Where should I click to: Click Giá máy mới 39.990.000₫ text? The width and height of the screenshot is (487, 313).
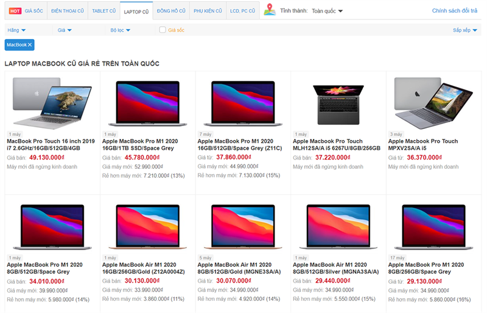(x=37, y=290)
